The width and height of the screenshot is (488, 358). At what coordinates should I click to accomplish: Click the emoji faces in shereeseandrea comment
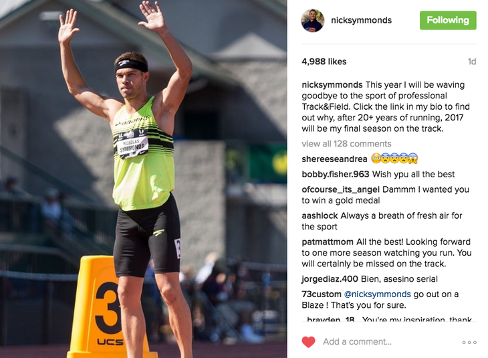point(394,159)
